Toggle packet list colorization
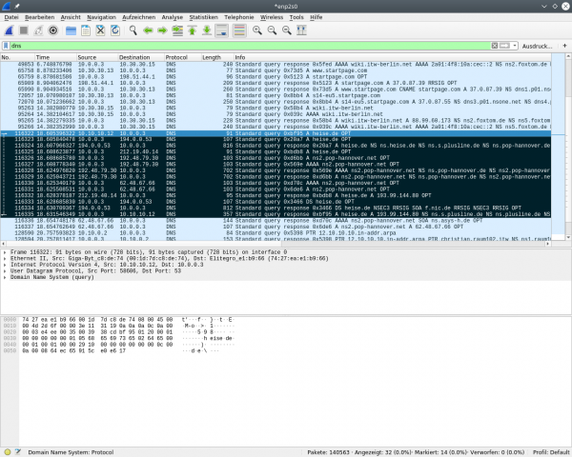The width and height of the screenshot is (572, 457). (x=239, y=30)
